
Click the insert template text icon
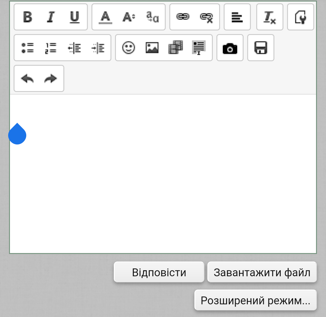(199, 48)
